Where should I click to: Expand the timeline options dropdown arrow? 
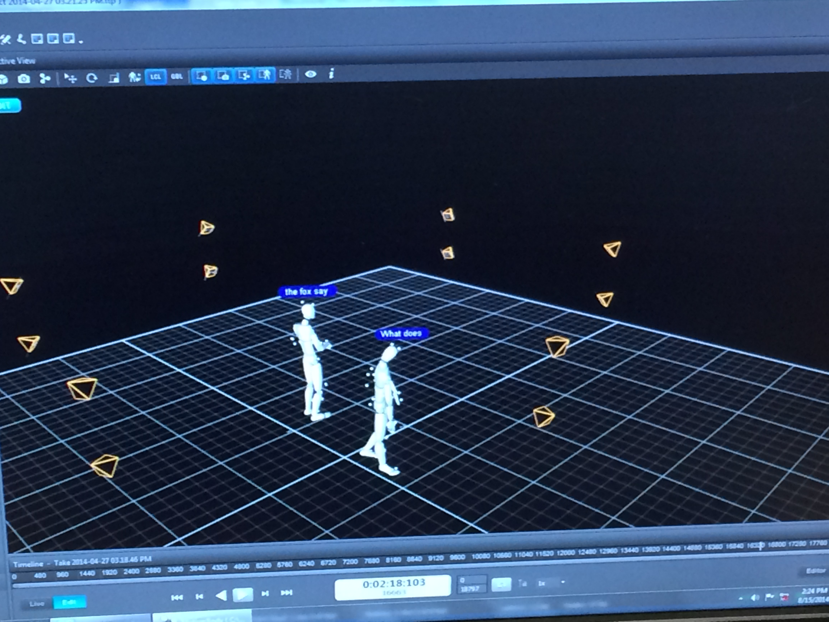[563, 582]
